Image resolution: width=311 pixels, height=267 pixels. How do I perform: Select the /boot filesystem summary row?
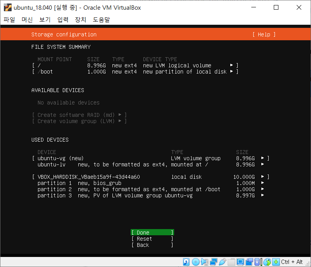pos(135,72)
